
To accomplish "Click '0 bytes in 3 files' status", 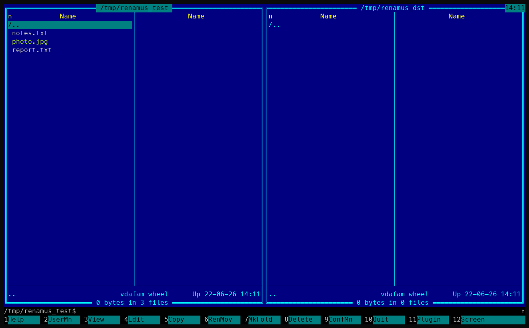I will point(132,303).
